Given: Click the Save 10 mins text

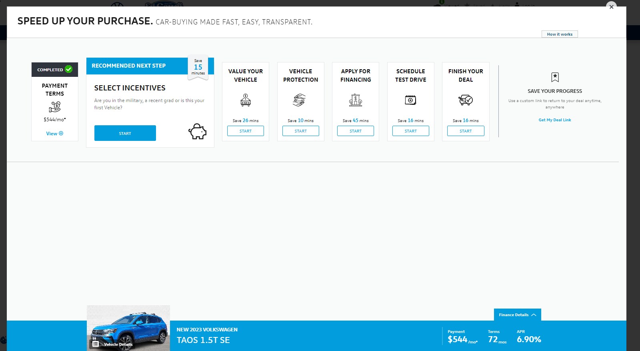Looking at the screenshot, I should [x=301, y=120].
